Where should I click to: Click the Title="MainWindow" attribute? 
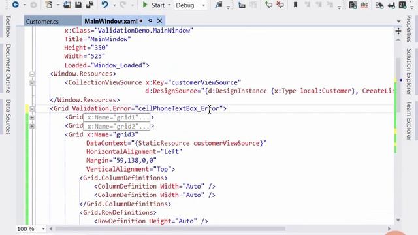(97, 39)
